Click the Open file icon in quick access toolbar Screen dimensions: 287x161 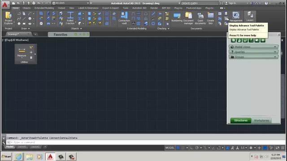(18, 3)
